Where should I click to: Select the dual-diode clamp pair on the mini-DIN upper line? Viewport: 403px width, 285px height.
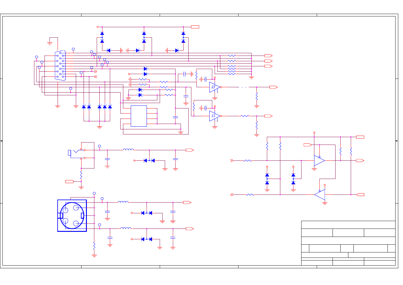coord(147,213)
